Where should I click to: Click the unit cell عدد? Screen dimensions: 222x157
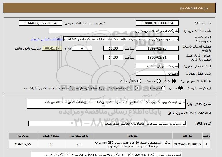click(79, 144)
